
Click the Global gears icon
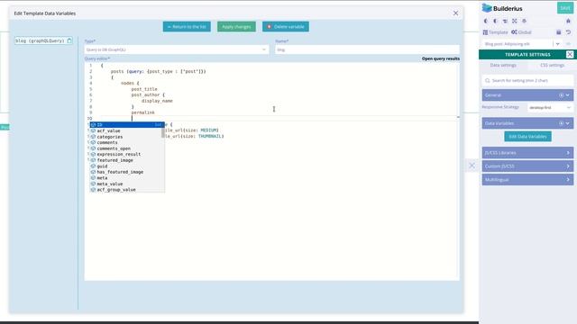coord(514,32)
